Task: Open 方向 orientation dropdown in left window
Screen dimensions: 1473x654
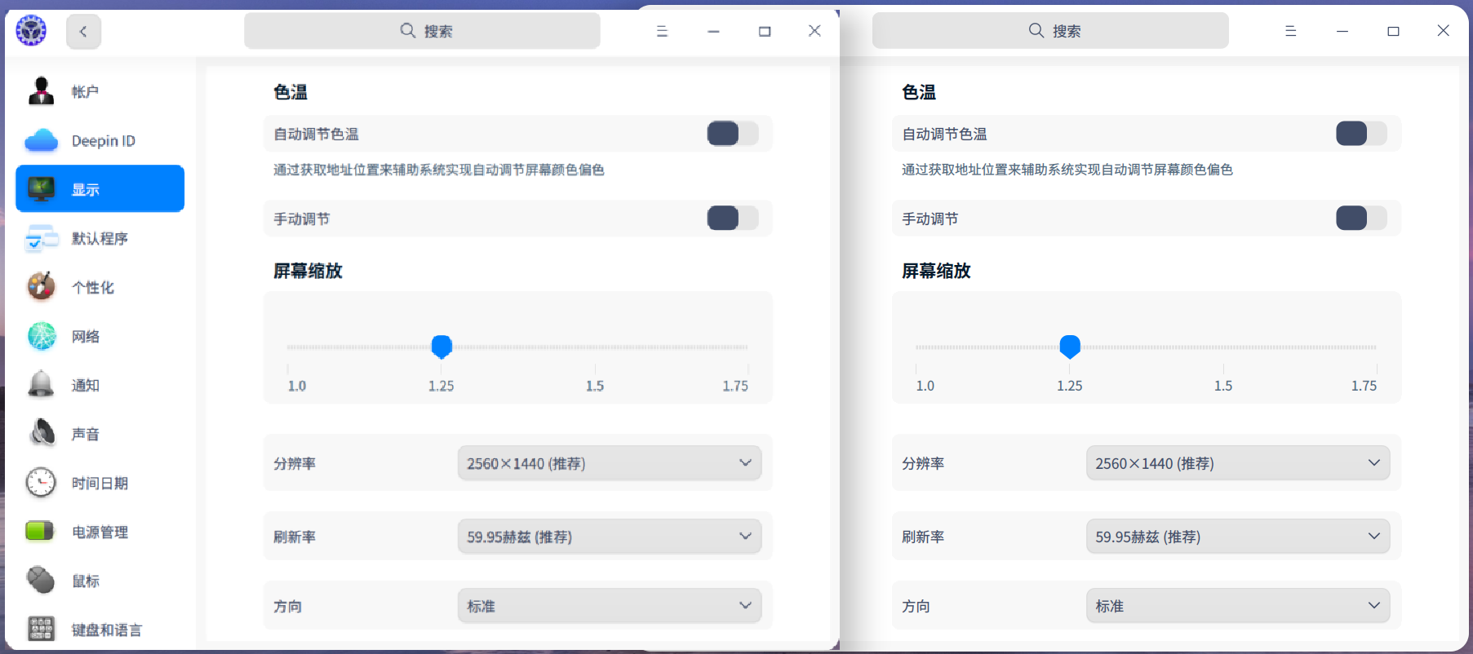Action: 610,606
